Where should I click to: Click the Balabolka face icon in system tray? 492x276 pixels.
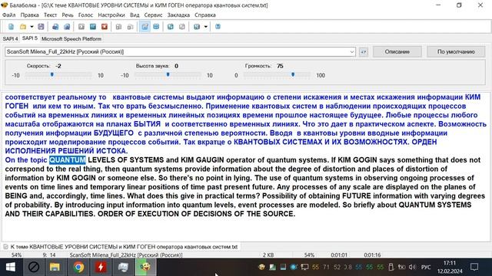tap(261, 267)
